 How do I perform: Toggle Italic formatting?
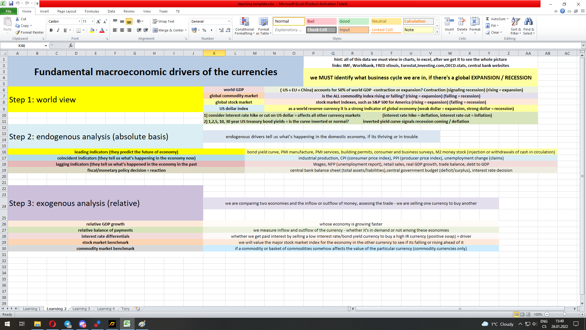point(58,30)
